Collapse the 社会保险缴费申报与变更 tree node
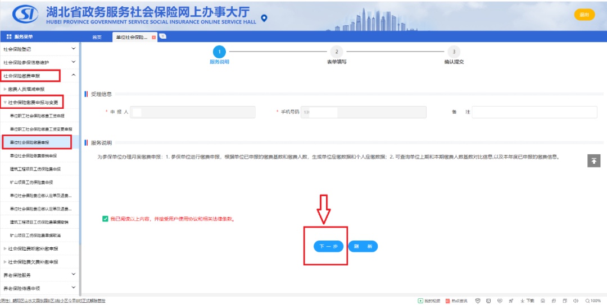 coord(5,102)
